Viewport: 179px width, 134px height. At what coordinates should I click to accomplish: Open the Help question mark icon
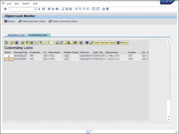pos(104,9)
